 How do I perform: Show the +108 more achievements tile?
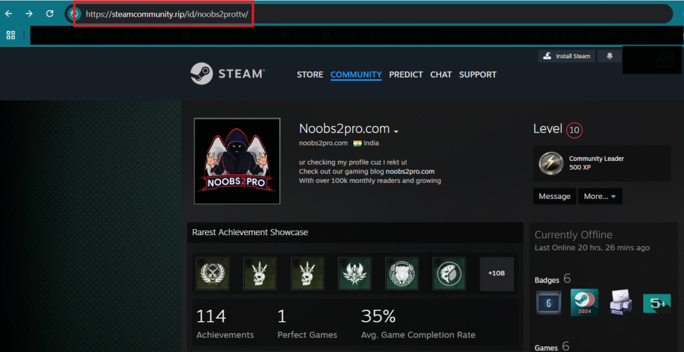[x=496, y=273]
